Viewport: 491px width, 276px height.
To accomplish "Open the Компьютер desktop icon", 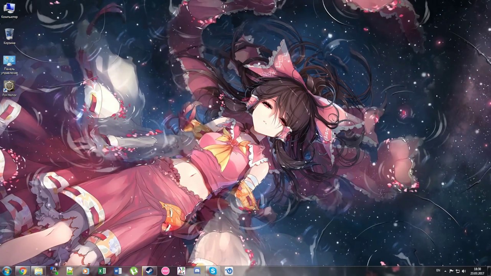I will (9, 10).
